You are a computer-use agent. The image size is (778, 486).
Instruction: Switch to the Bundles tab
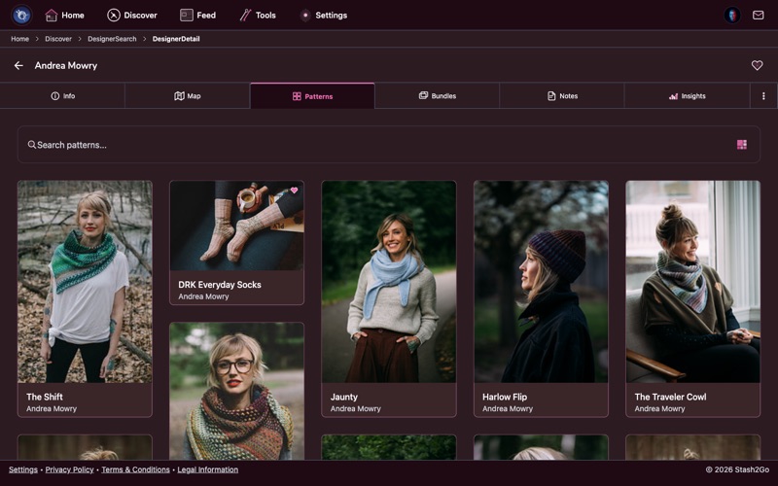pos(437,95)
